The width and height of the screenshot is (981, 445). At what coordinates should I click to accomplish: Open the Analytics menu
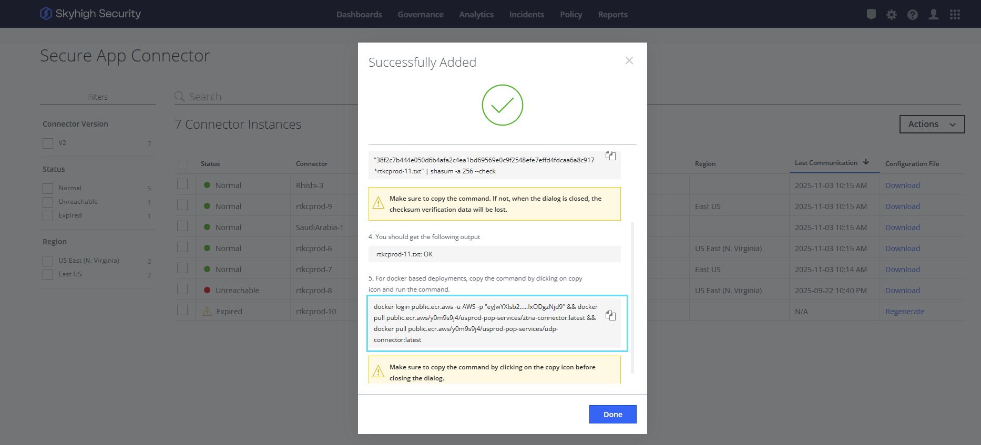click(476, 15)
